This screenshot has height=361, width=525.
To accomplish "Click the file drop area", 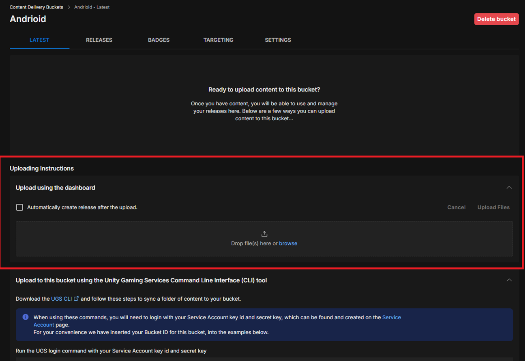I will tap(264, 239).
